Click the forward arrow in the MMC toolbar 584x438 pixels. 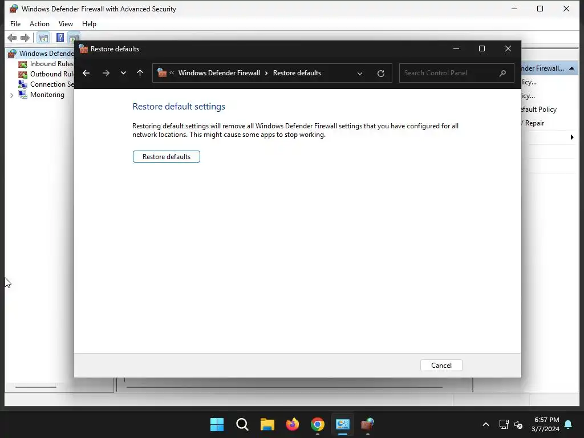(x=25, y=38)
